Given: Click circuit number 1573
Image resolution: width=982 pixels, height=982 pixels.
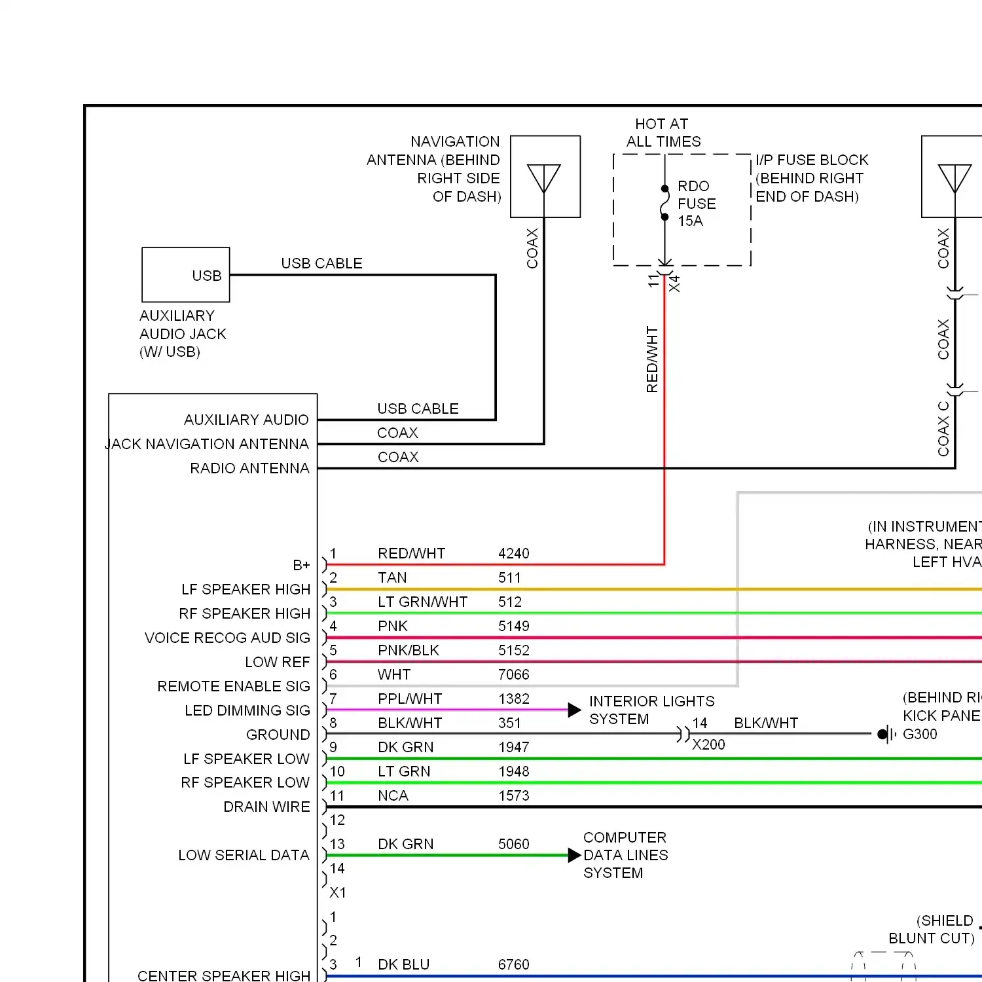Looking at the screenshot, I should (x=513, y=795).
